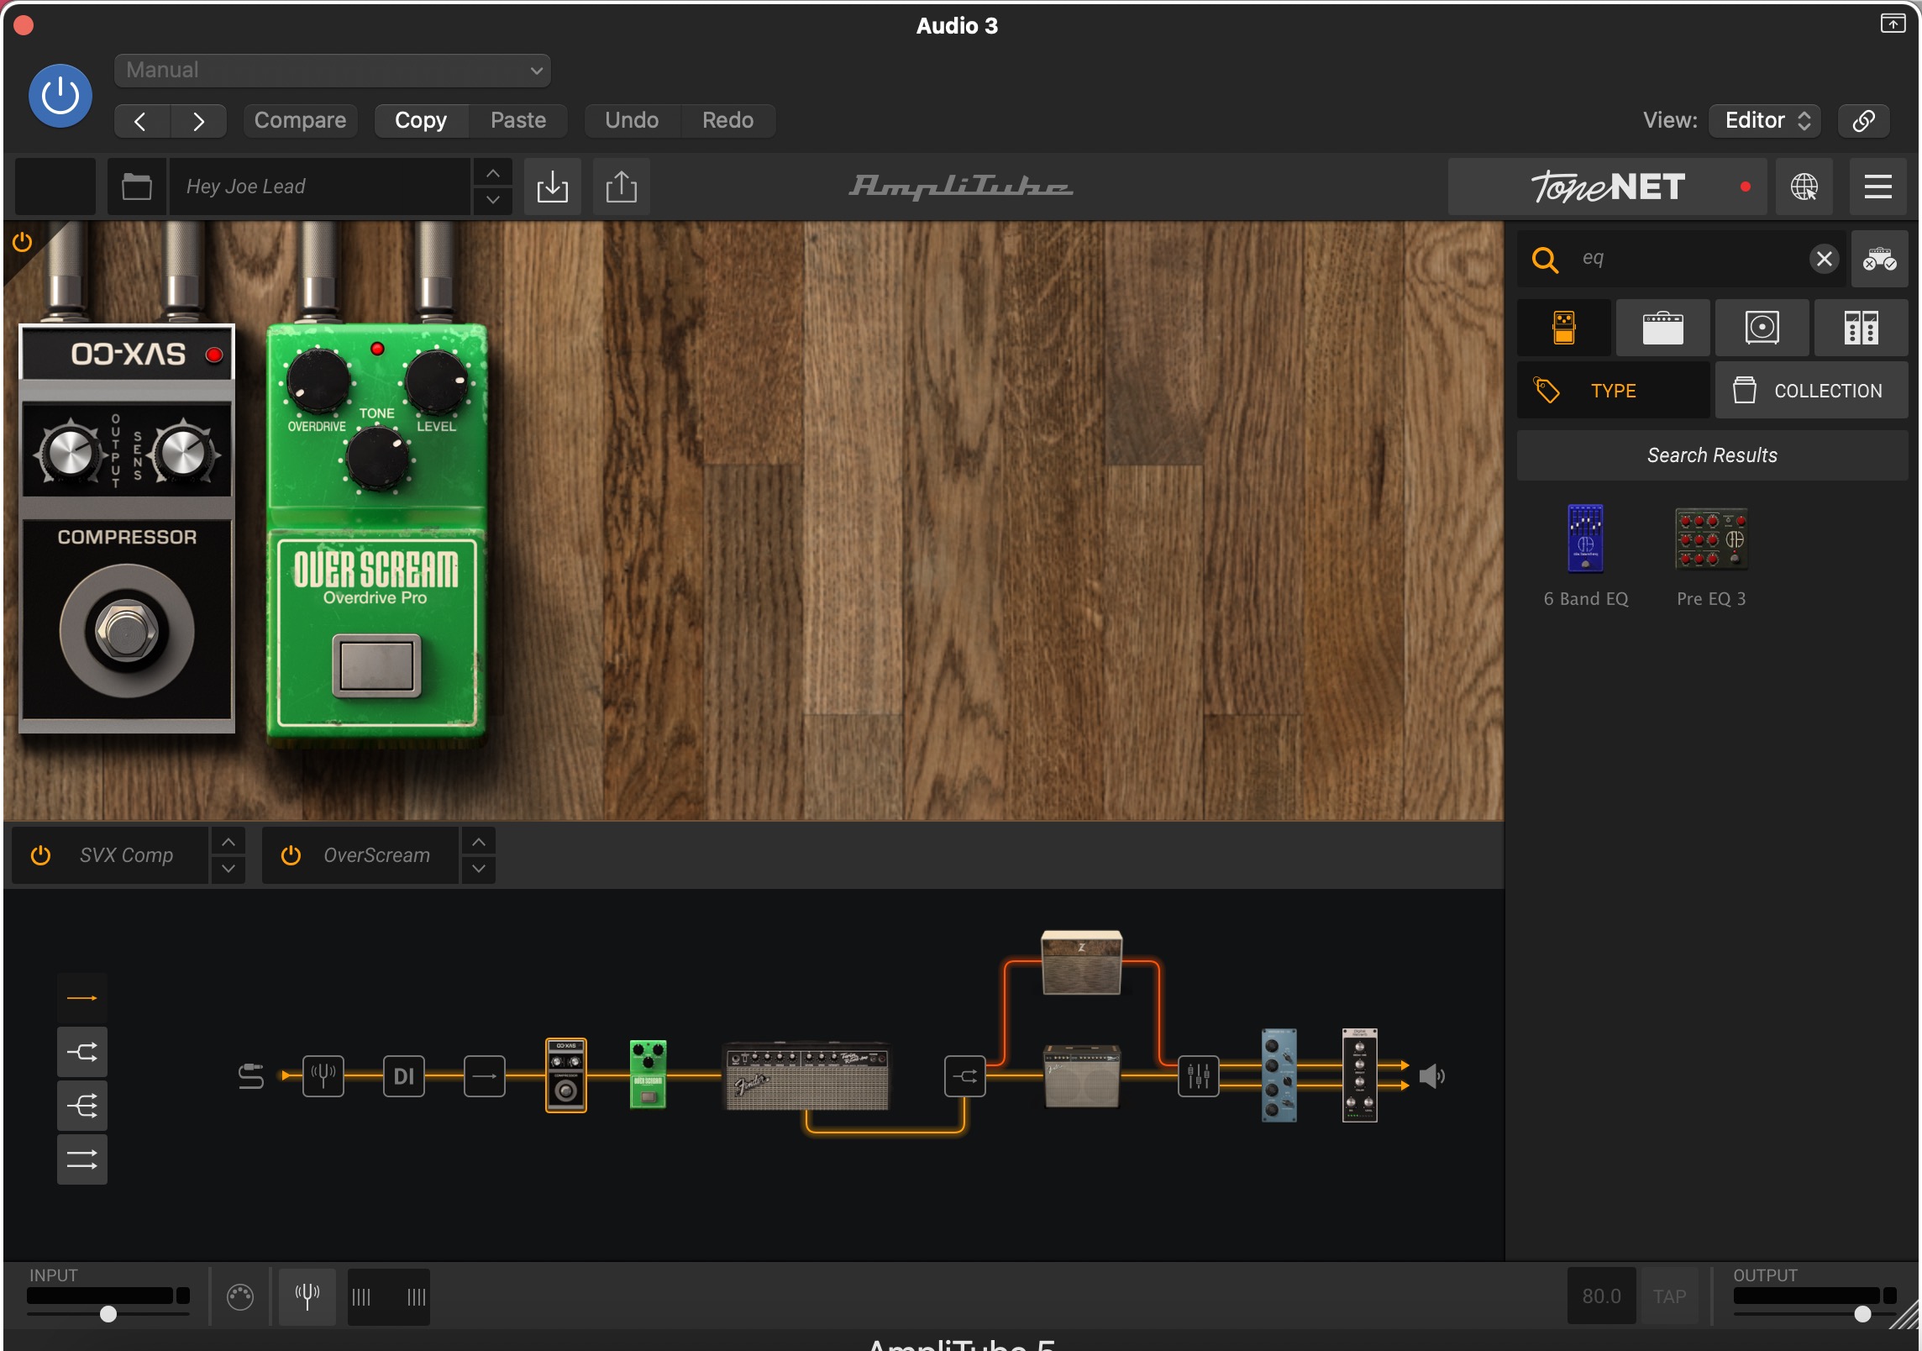The height and width of the screenshot is (1351, 1922).
Task: Open the ToneNET panel
Action: point(1607,186)
